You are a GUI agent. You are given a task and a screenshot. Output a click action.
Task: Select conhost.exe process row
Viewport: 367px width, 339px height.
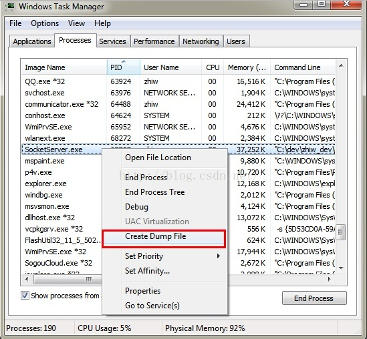click(x=178, y=115)
